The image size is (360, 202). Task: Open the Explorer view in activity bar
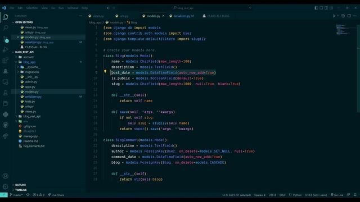[x=5, y=17]
